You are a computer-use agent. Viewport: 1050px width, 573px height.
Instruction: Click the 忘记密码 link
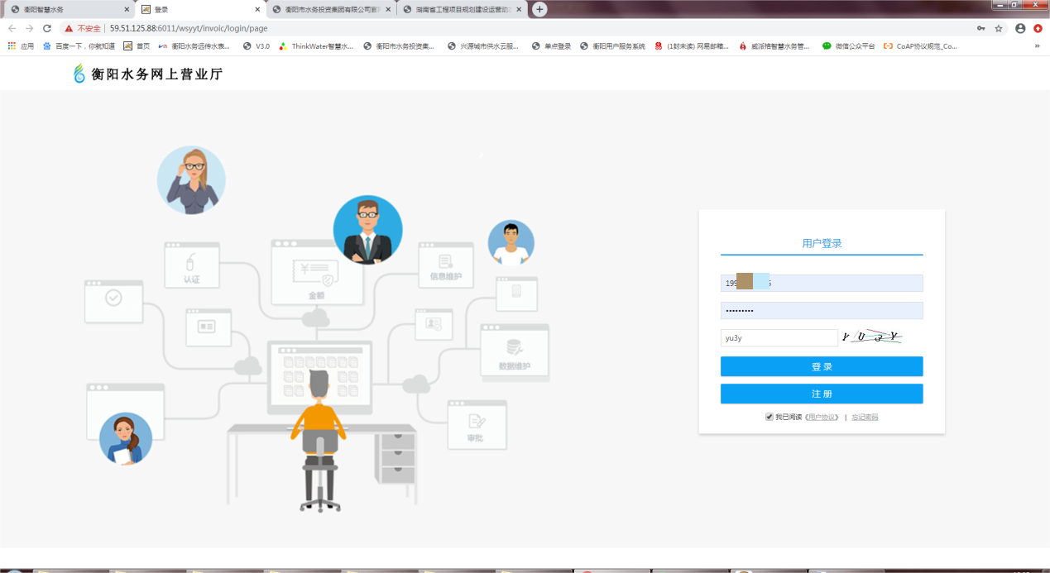click(865, 418)
